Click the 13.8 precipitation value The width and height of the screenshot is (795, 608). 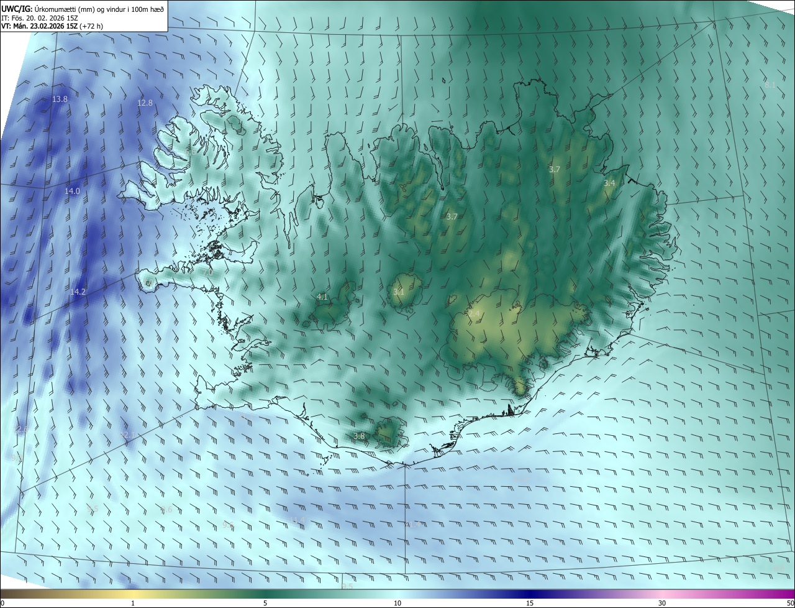tap(60, 99)
